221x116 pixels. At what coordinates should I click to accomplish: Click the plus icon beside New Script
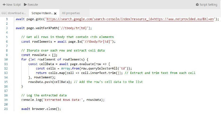4,5
